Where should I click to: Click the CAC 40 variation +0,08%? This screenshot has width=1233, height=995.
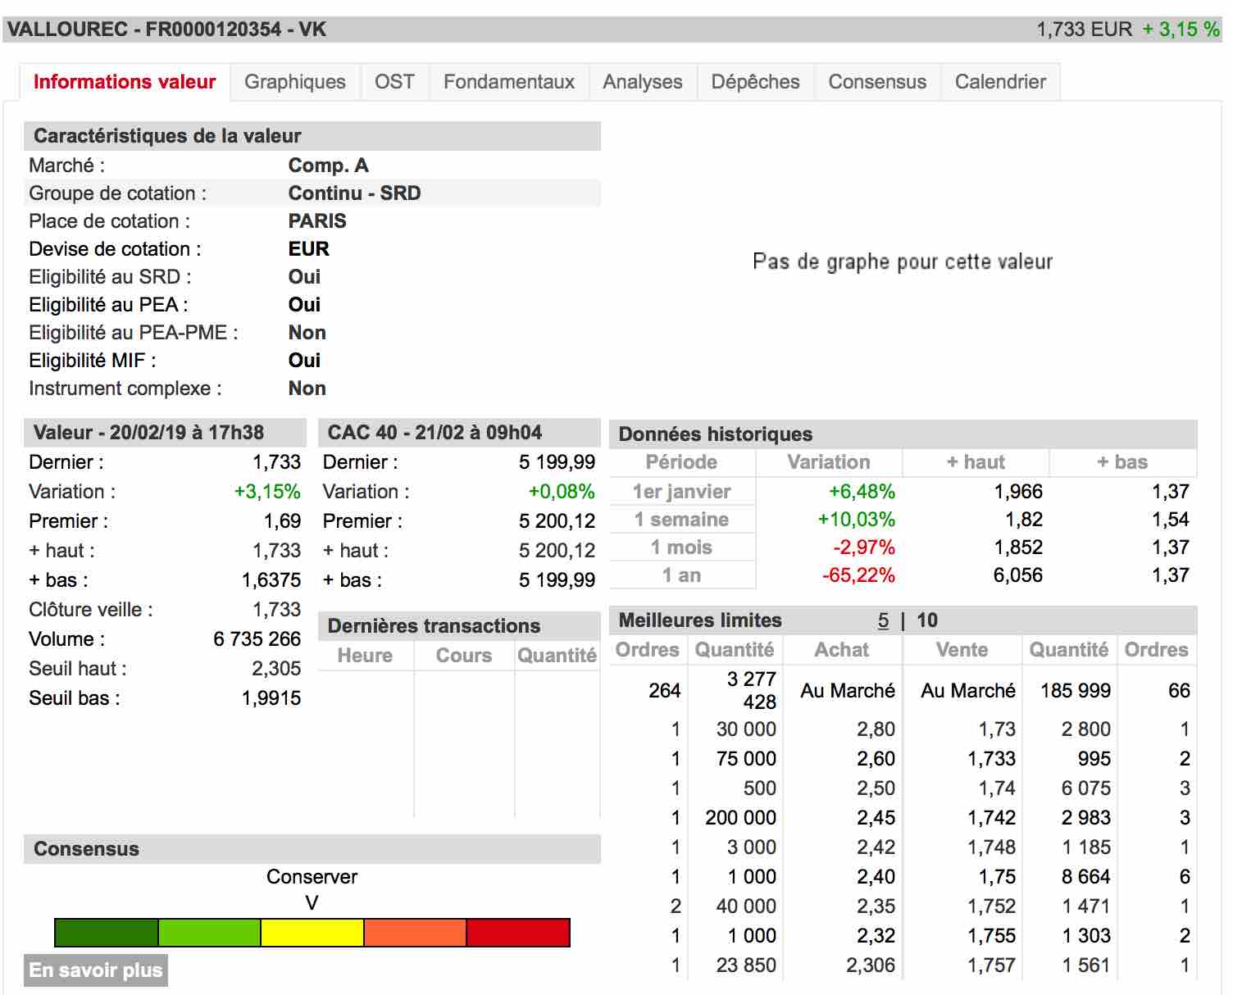point(562,492)
